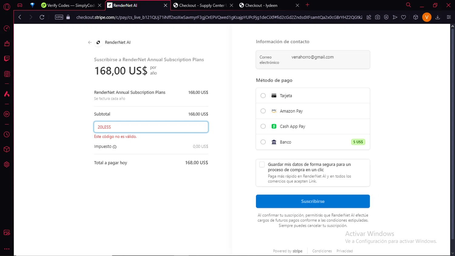455x256 pixels.
Task: Select Banco payment method
Action: (263, 142)
